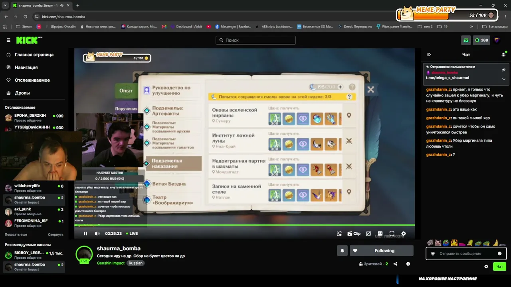Click the Russian language tag
511x287 pixels.
tap(135, 263)
